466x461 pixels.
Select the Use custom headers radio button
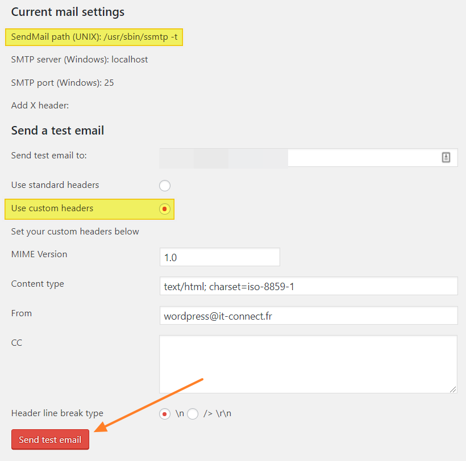pos(165,209)
